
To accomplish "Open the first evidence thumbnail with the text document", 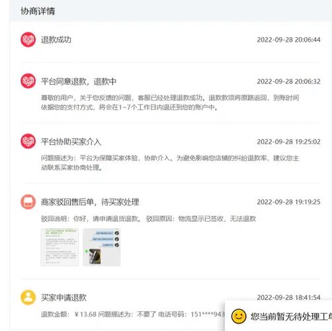I will click(x=60, y=247).
